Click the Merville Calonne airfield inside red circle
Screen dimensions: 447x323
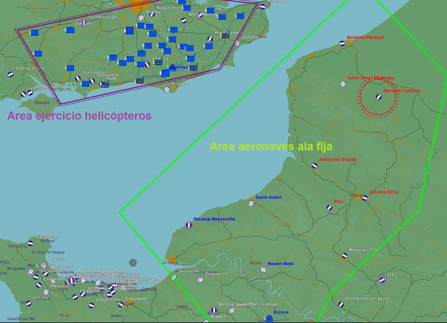point(379,97)
